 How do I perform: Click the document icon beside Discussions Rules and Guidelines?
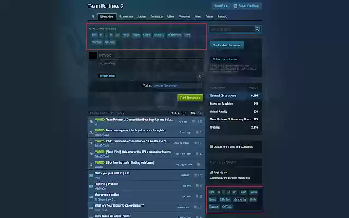(x=212, y=147)
